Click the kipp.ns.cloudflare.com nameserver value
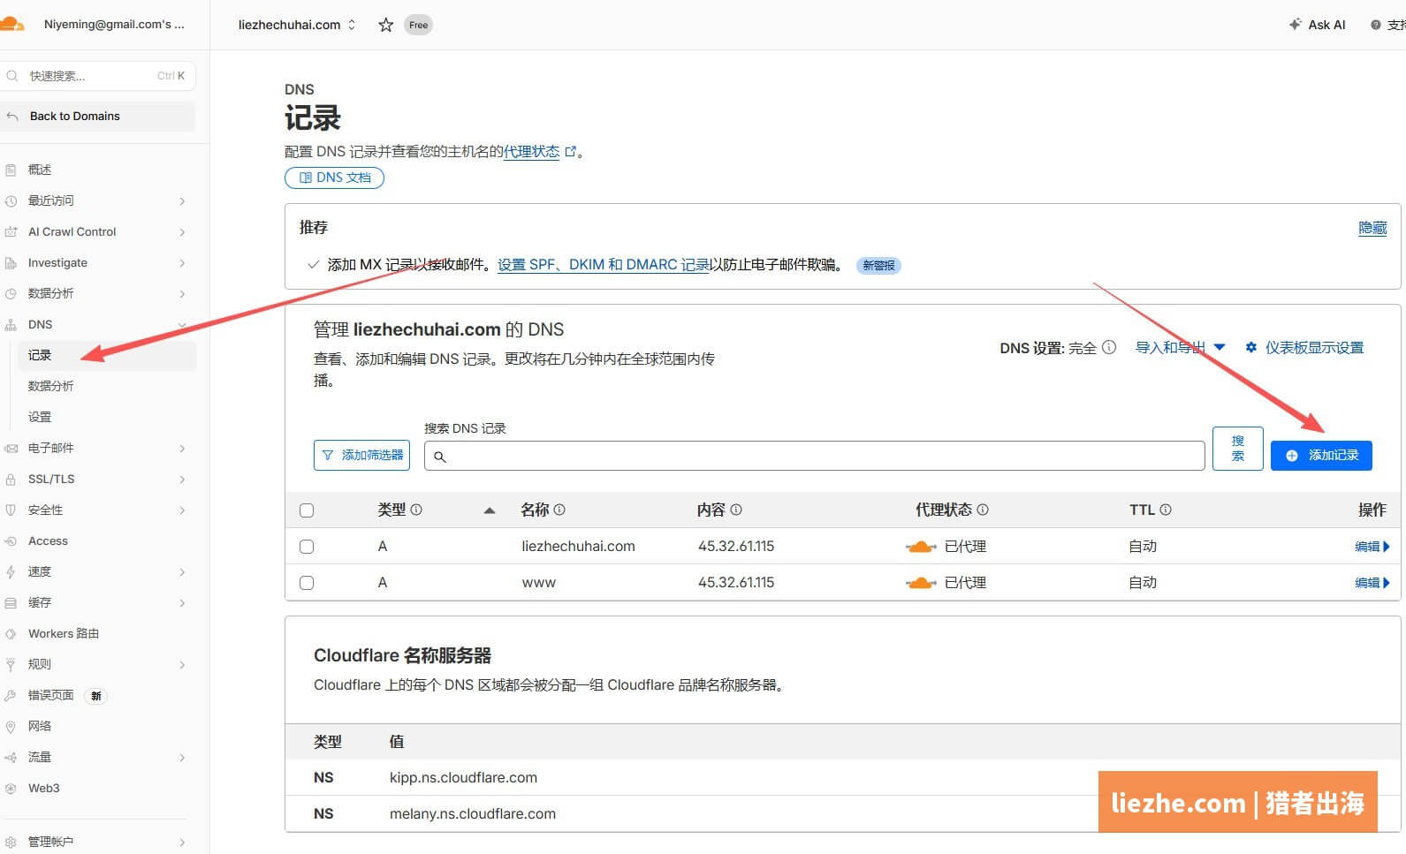 463,777
